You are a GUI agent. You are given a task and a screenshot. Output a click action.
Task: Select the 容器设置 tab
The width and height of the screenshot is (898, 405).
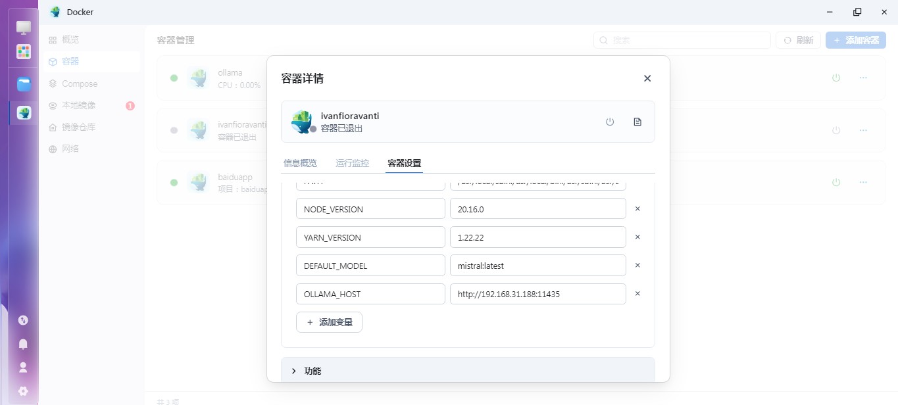tap(404, 163)
